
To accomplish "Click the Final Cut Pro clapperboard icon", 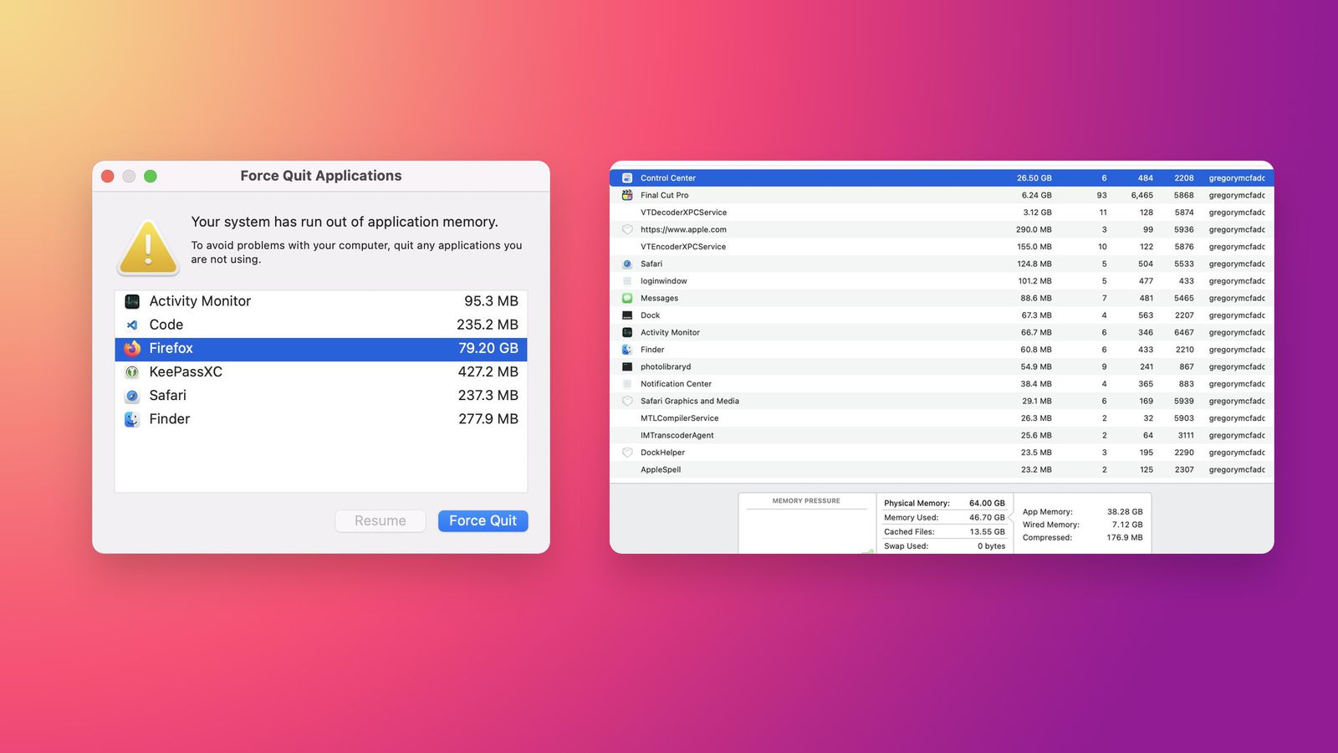I will tap(627, 195).
